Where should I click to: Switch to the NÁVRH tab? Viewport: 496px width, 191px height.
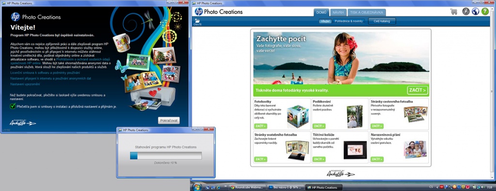pyautogui.click(x=338, y=13)
